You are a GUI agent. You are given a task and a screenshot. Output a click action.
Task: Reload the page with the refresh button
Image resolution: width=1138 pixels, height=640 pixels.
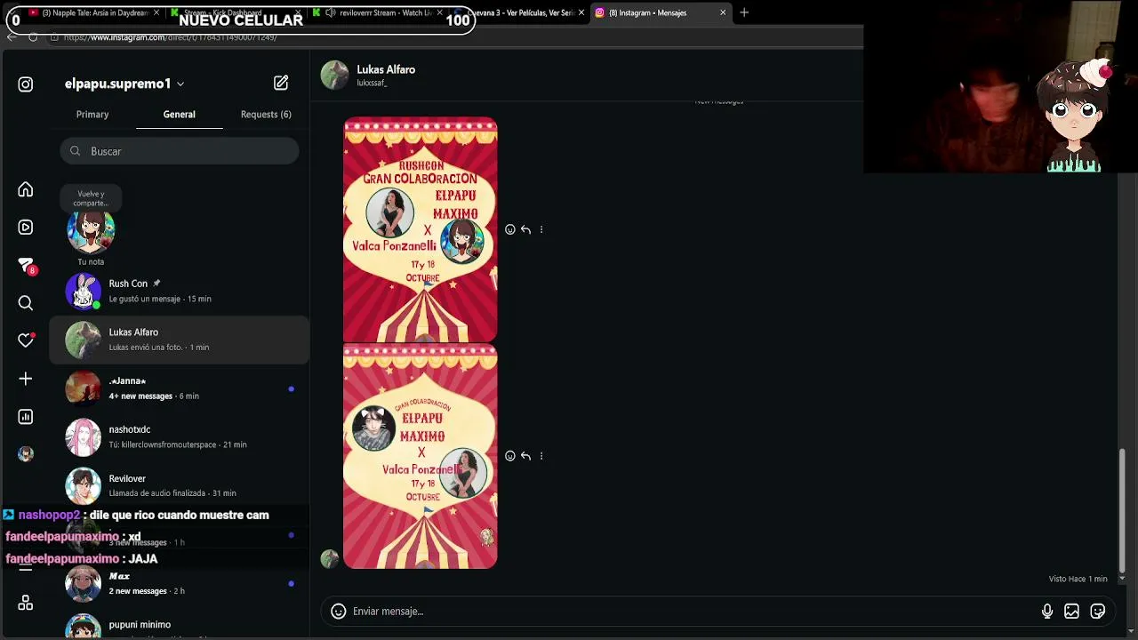pyautogui.click(x=33, y=37)
